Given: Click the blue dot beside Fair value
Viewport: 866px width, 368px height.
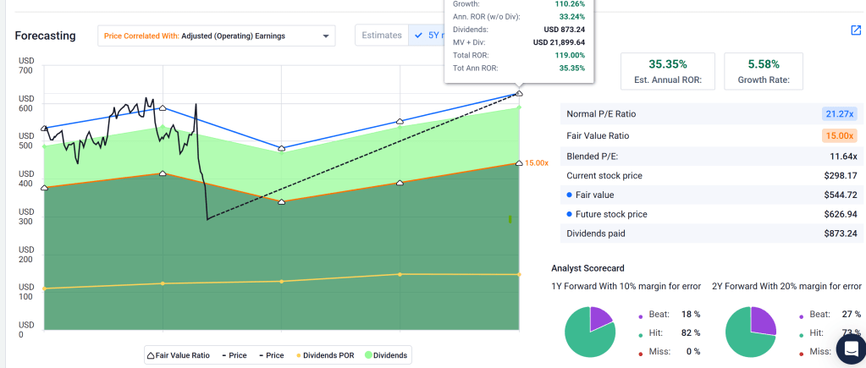Looking at the screenshot, I should pyautogui.click(x=569, y=195).
